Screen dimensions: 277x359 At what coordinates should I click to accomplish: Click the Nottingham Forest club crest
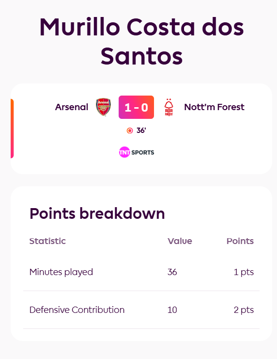169,107
